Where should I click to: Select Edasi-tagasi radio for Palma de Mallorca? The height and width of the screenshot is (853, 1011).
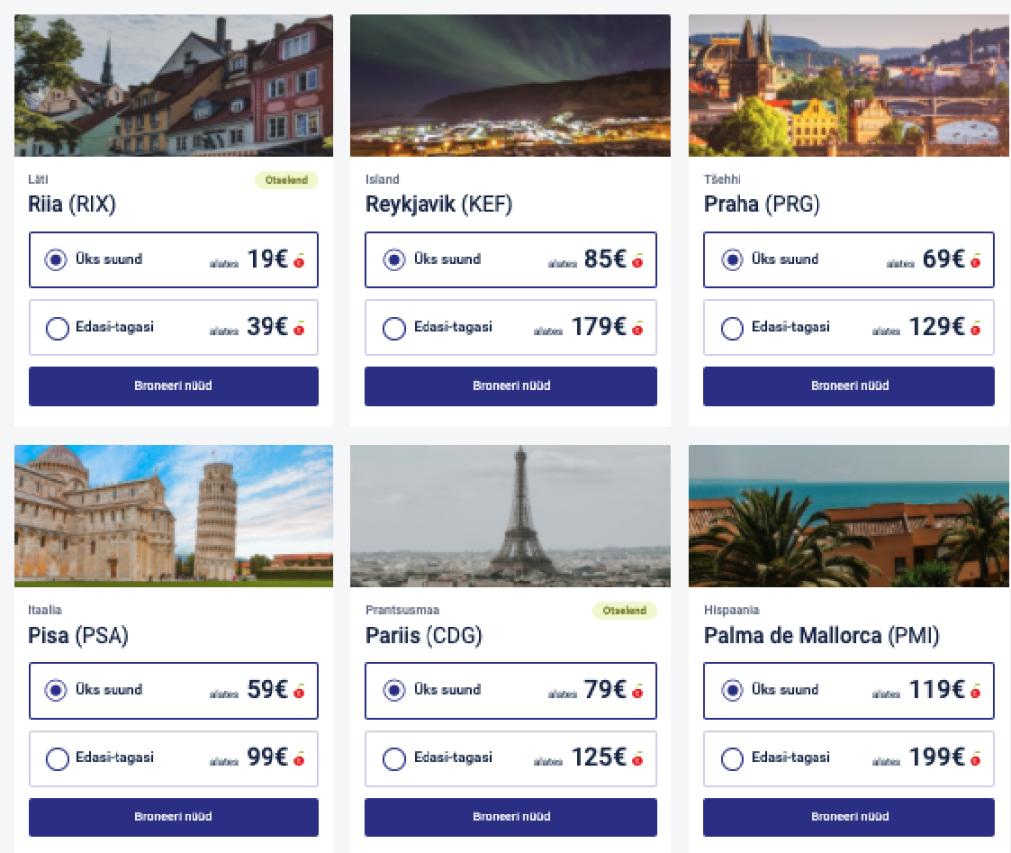(733, 758)
